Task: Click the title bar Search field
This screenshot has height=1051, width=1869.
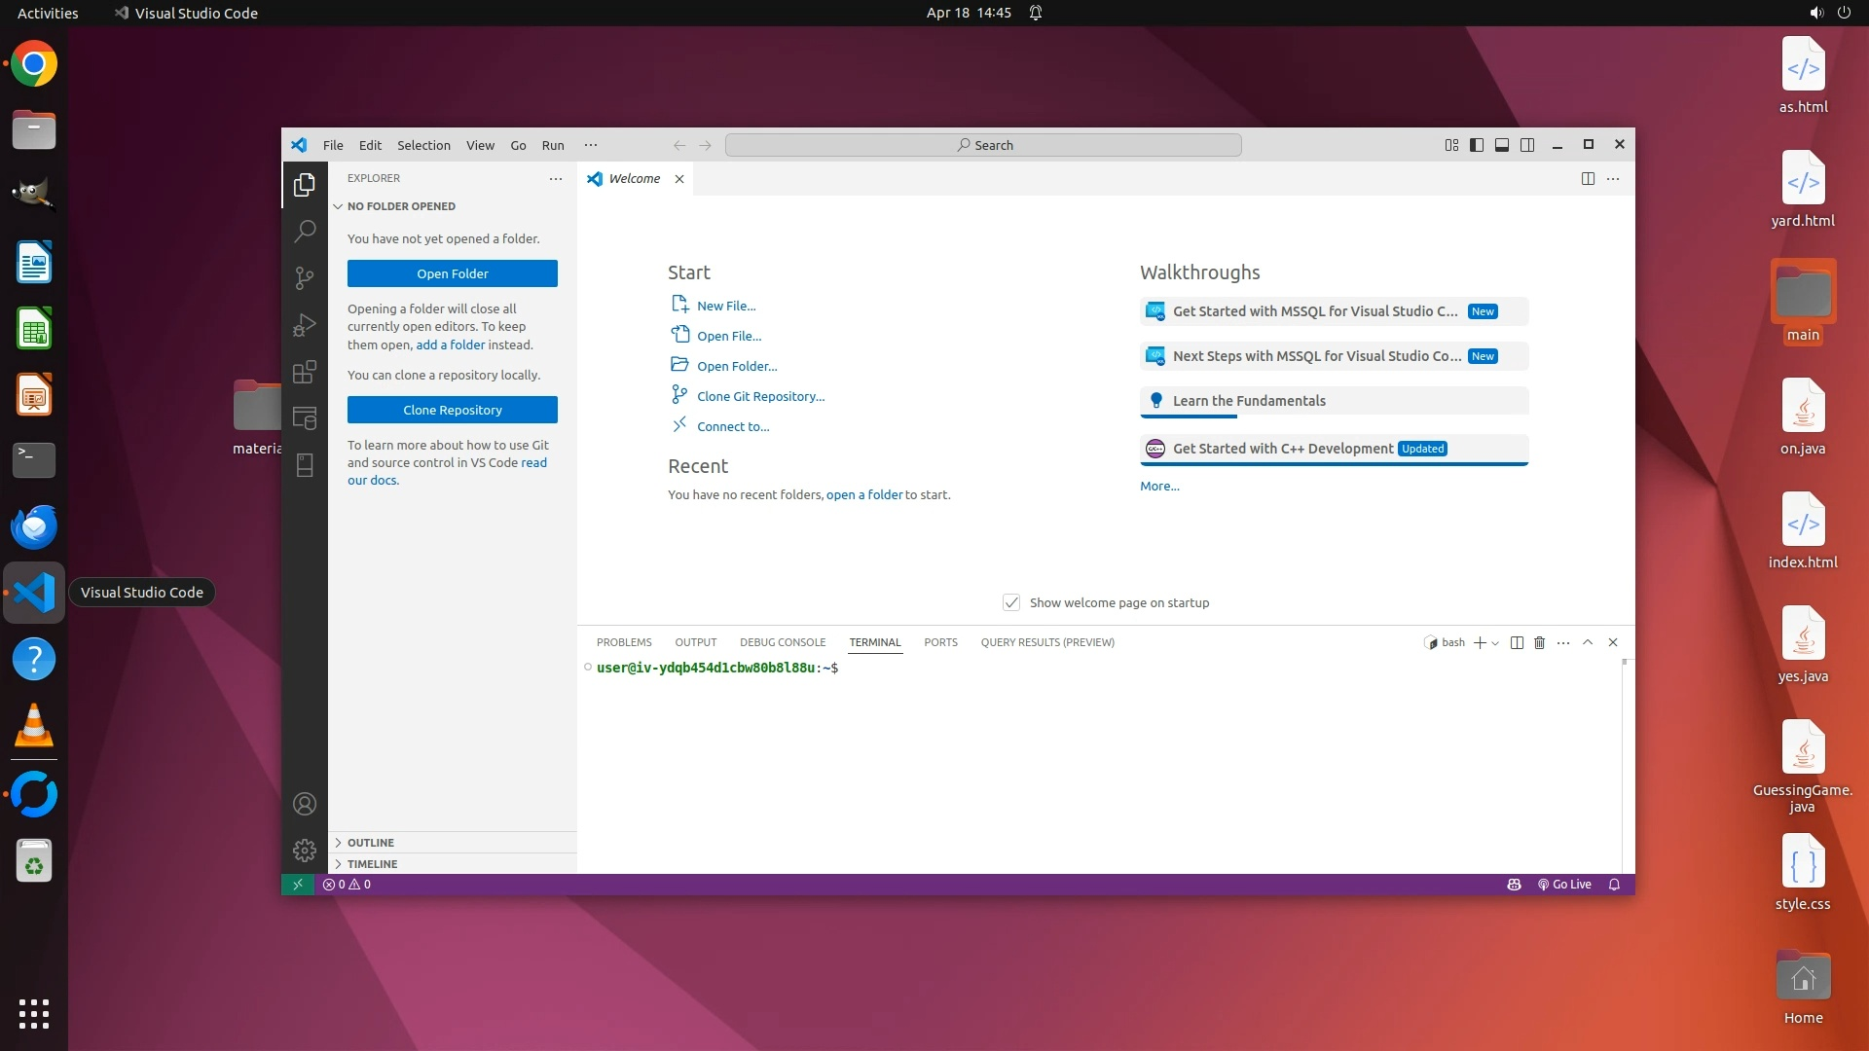Action: point(983,145)
